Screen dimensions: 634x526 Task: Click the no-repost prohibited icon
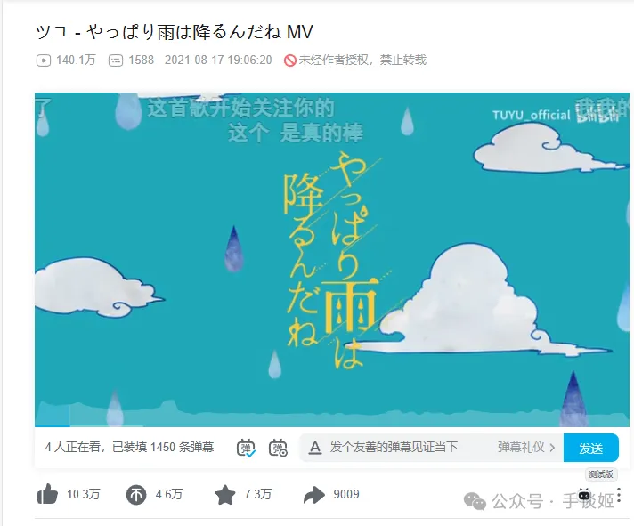click(290, 61)
